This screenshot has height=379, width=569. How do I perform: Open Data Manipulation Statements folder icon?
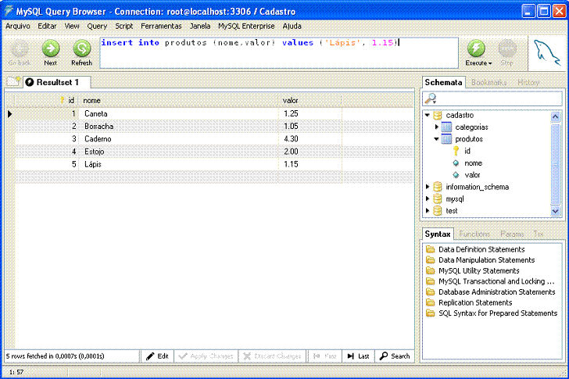[431, 260]
